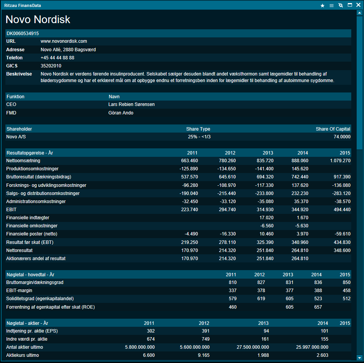This screenshot has width=364, height=363.
Task: Select Finansielle poster (netto) row label
Action: click(32, 234)
